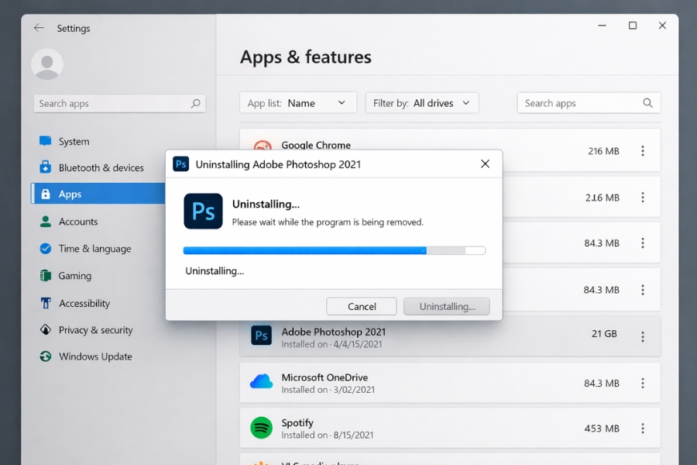Go to Windows Update settings
The width and height of the screenshot is (697, 465).
[94, 356]
